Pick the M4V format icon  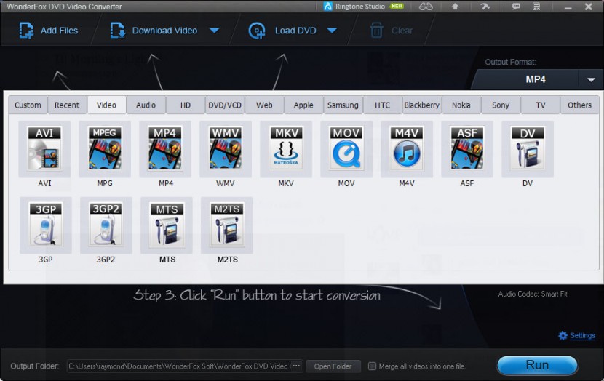point(407,149)
